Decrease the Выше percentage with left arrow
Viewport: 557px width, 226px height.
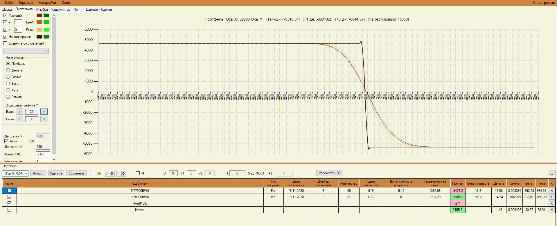coord(19,112)
